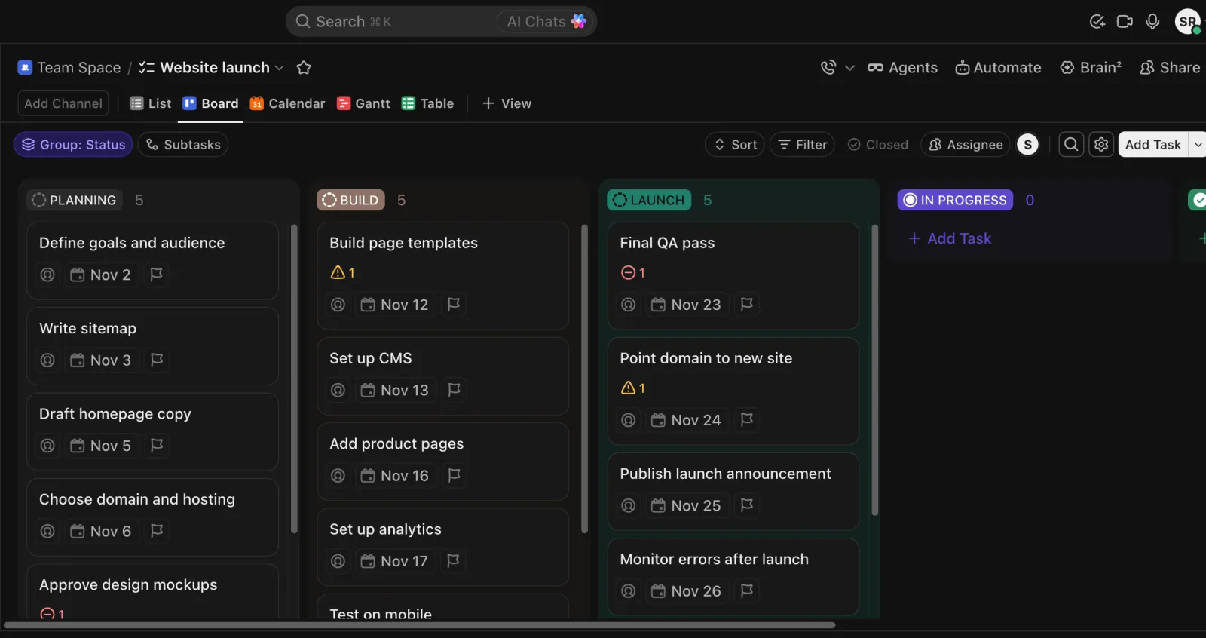Click the LAUNCH status label
1206x638 pixels.
pos(650,200)
